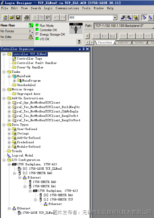
Task: Close the Controller Organizer pane
Action: click(87, 49)
